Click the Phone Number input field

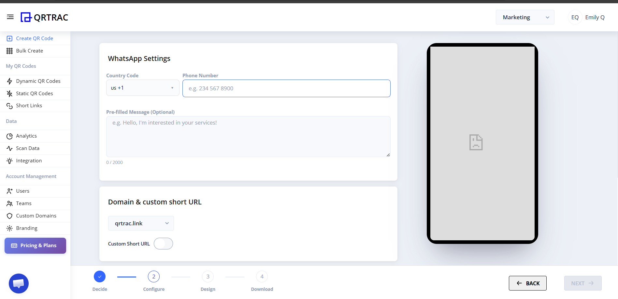click(x=286, y=88)
